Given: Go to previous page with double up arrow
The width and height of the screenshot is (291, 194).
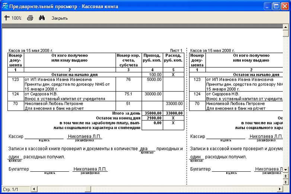Looking at the screenshot, I should coord(285,176).
